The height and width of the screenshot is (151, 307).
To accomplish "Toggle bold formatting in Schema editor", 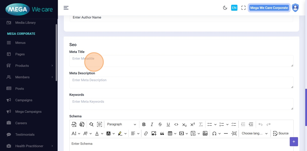I will (x=144, y=125).
